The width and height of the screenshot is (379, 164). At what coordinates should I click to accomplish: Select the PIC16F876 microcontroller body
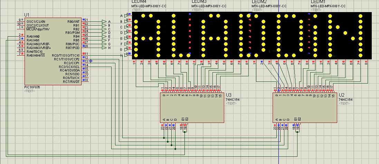tap(53, 51)
